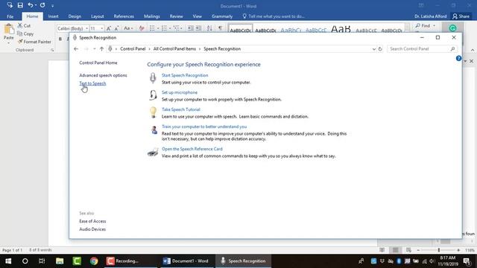This screenshot has width=477, height=268.
Task: Open the References ribbon tab
Action: point(124,16)
